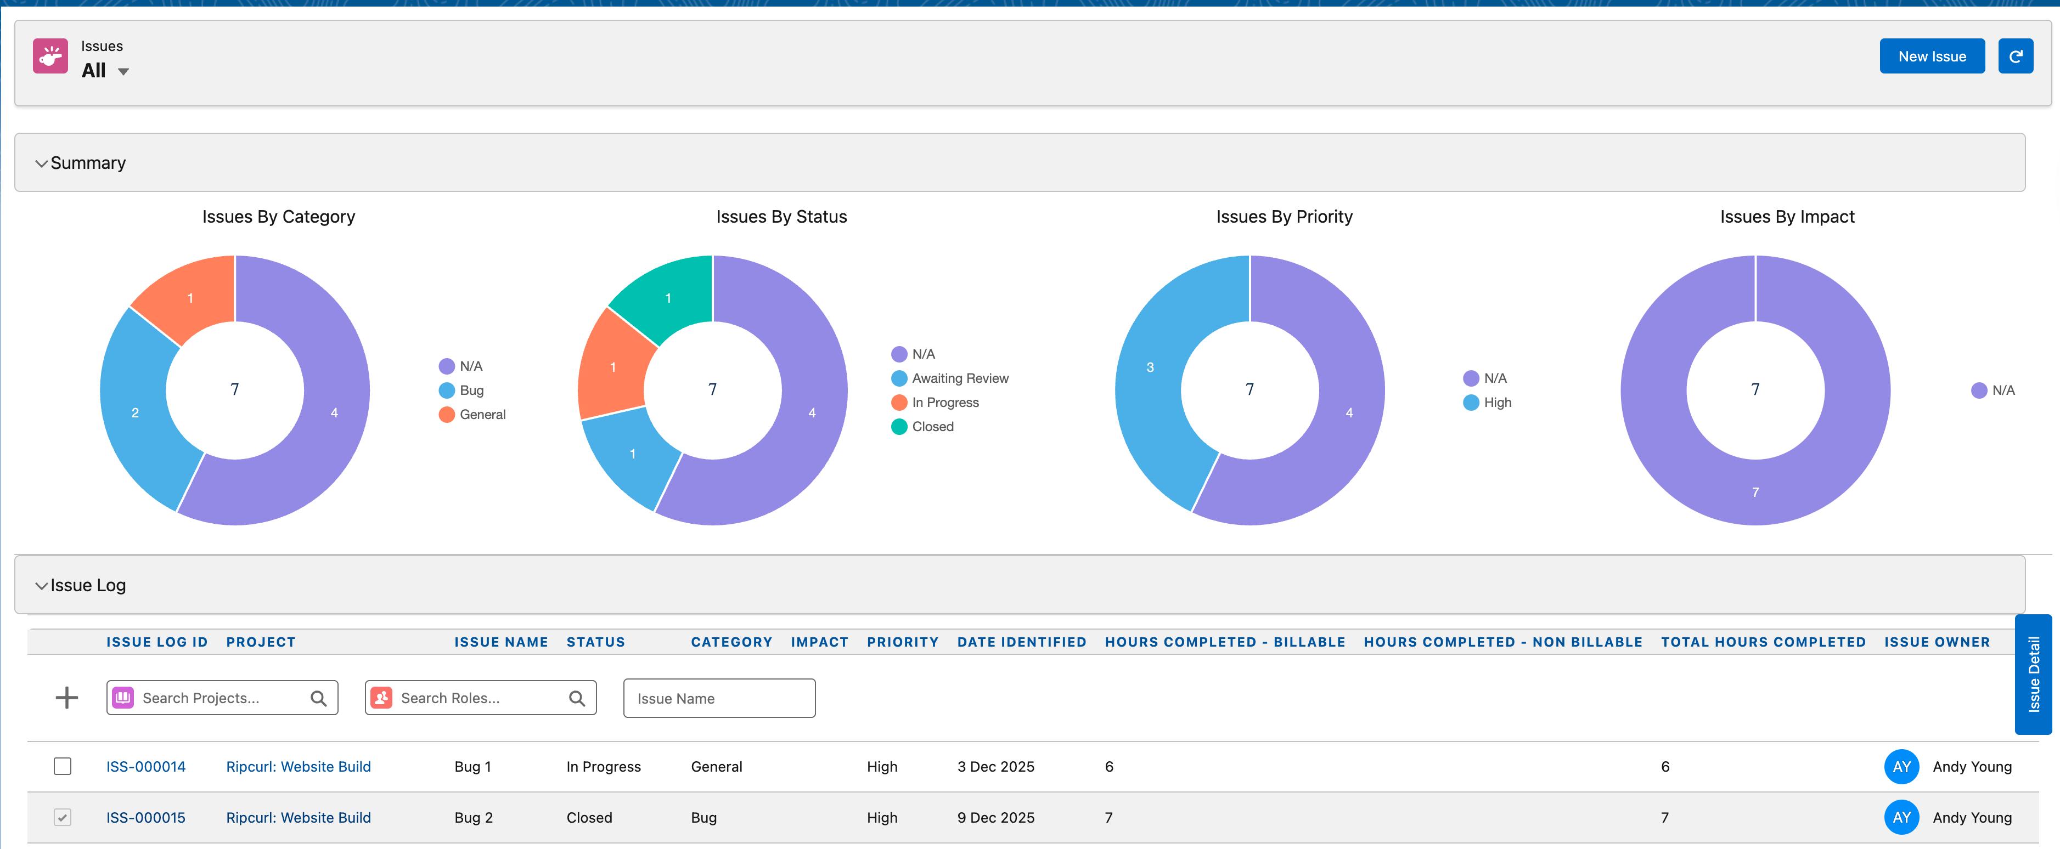Click in the Search Roles field
The image size is (2060, 849).
(481, 698)
